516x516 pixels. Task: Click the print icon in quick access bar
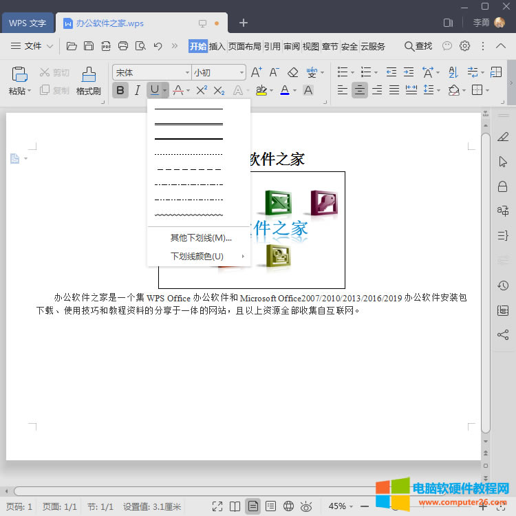click(x=123, y=46)
